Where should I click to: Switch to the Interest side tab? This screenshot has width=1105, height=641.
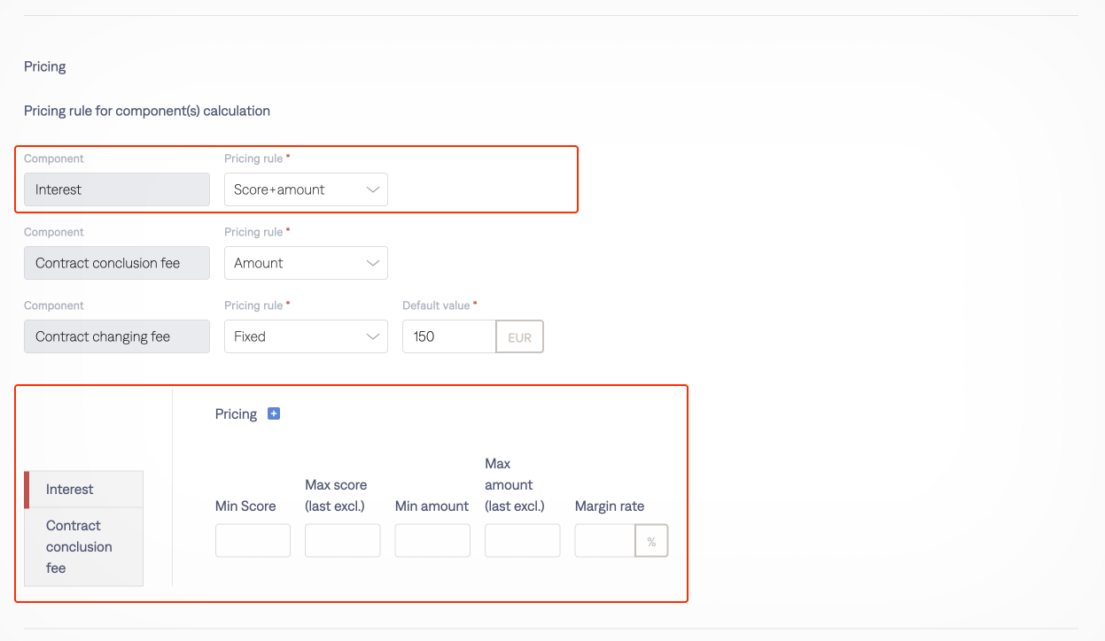pos(84,490)
